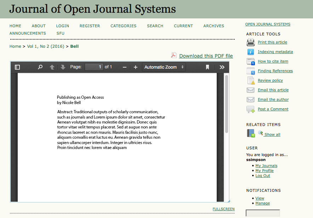Open the ARCHIVES menu item
Viewport: 313px width, 218px height.
pyautogui.click(x=214, y=26)
